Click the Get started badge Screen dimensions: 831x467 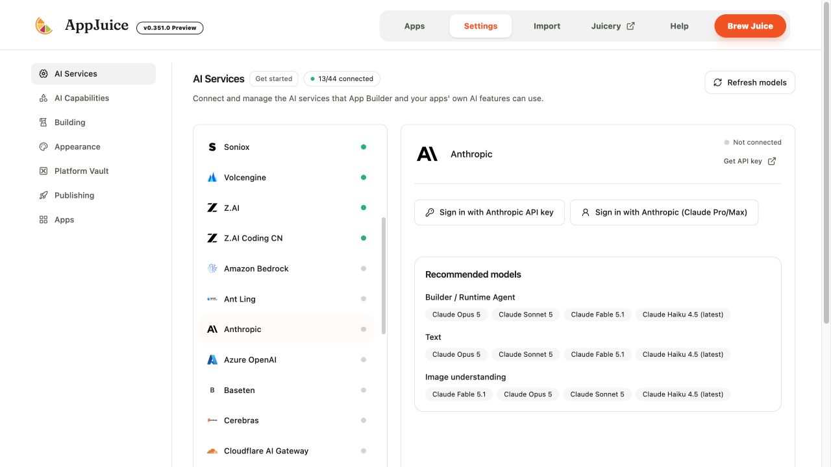pos(274,79)
